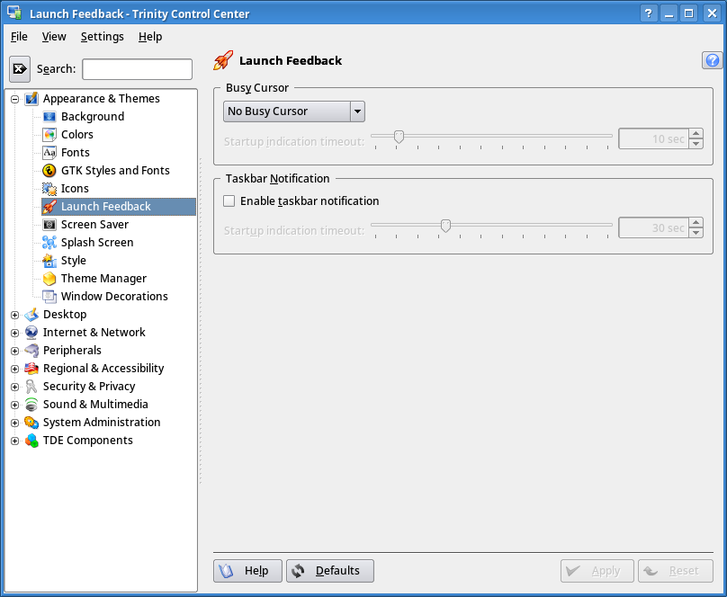This screenshot has width=727, height=597.
Task: Expand the Desktop category
Action: 14,314
